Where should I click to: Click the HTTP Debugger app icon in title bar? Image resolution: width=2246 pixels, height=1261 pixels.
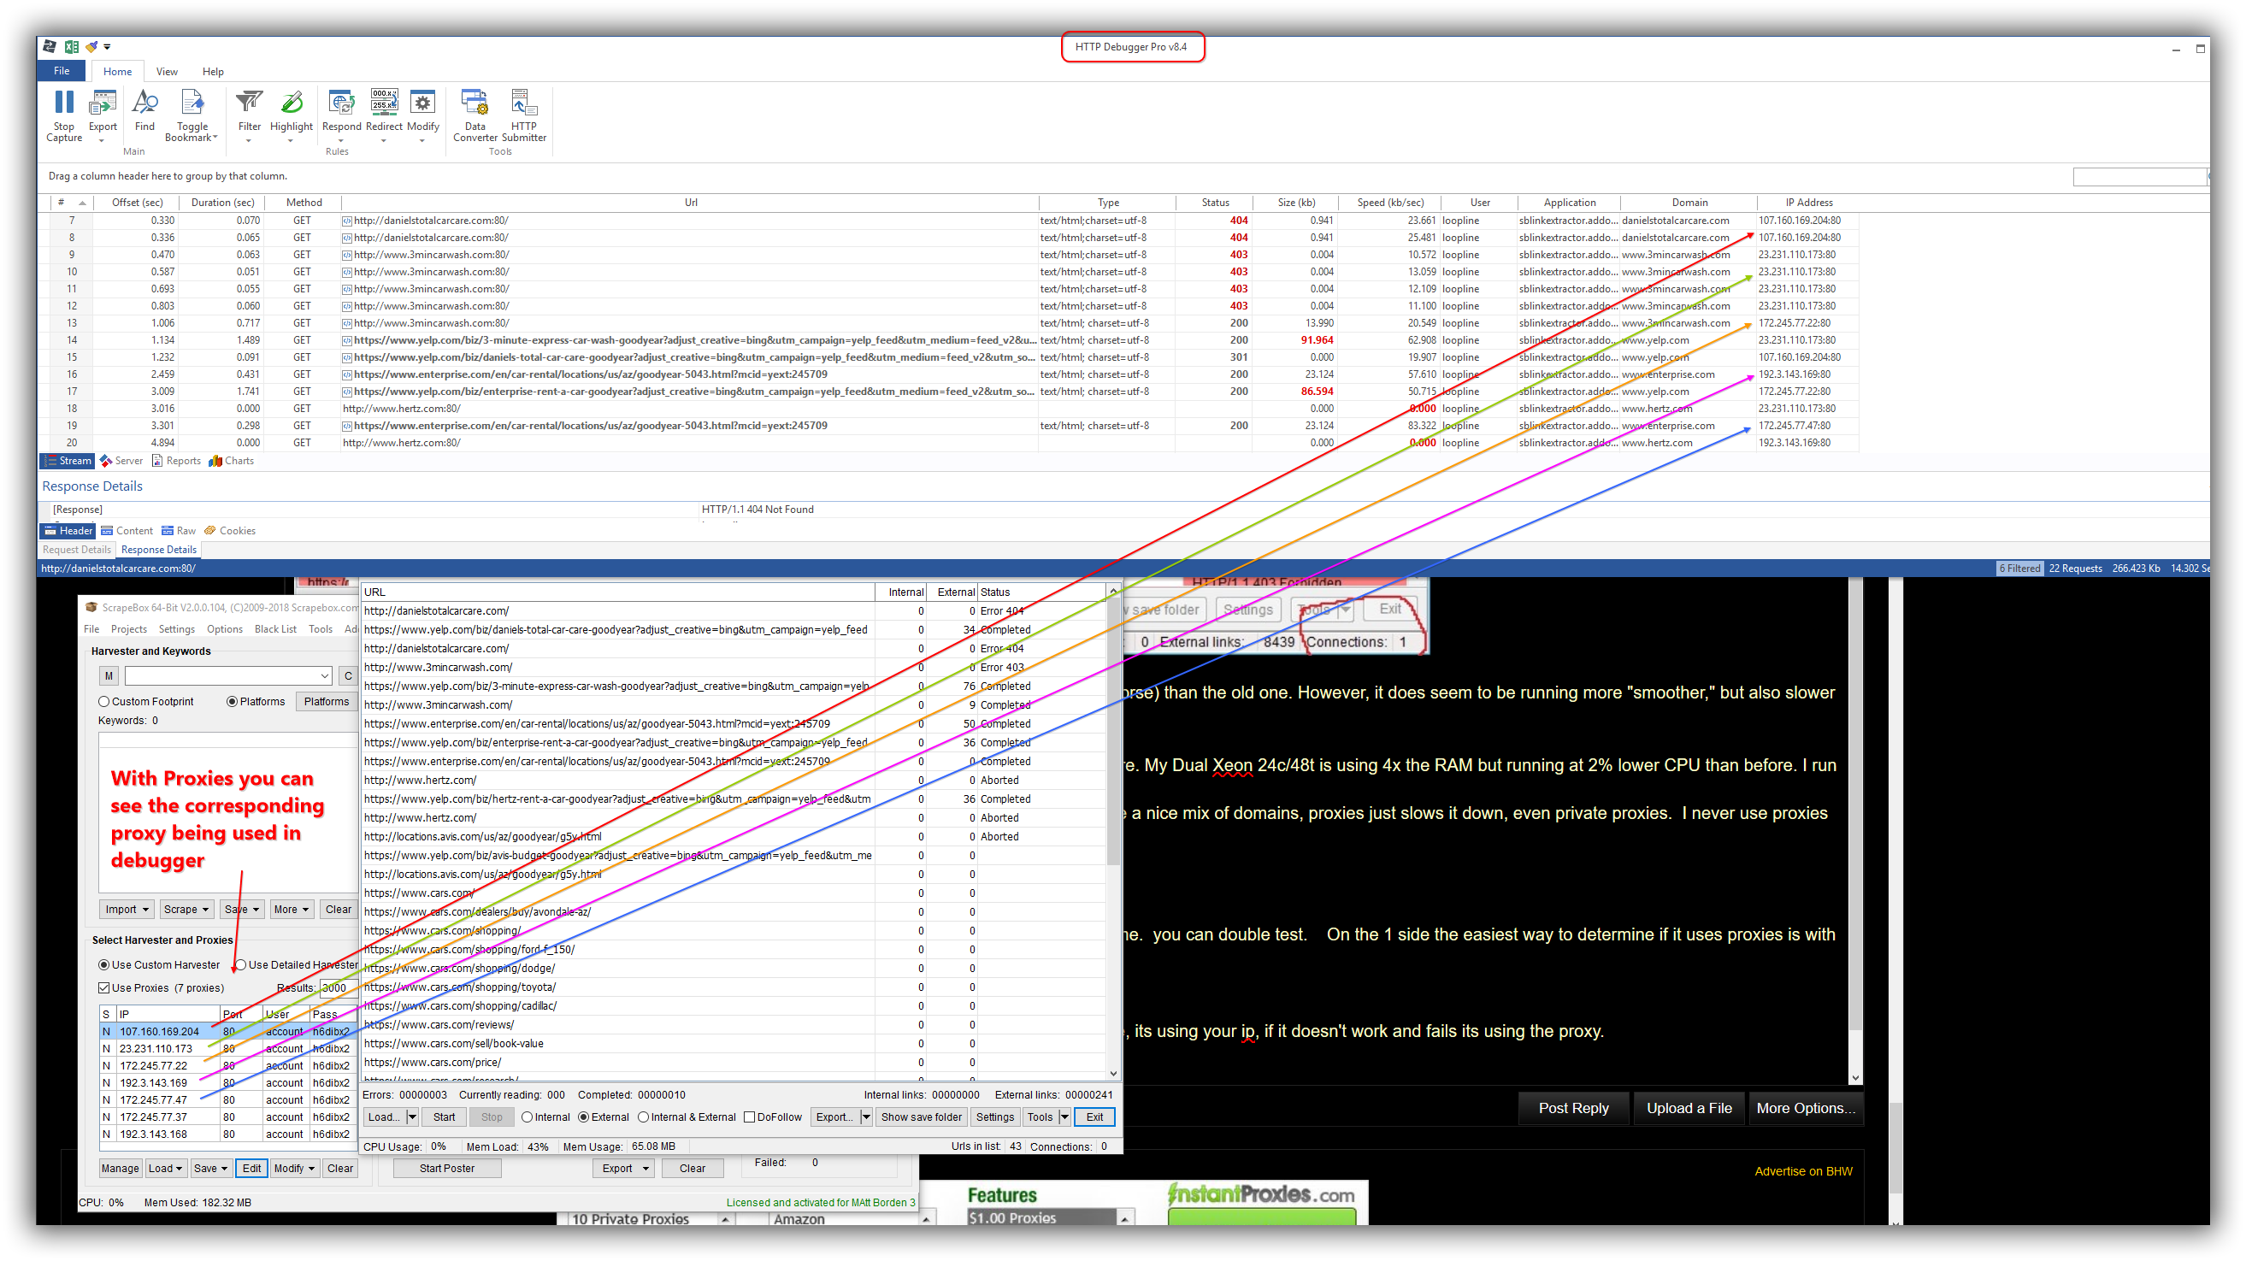pyautogui.click(x=50, y=47)
